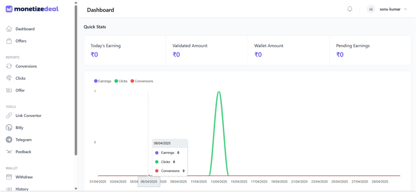This screenshot has width=416, height=192.
Task: Click the Clicks pointer icon
Action: [9, 78]
